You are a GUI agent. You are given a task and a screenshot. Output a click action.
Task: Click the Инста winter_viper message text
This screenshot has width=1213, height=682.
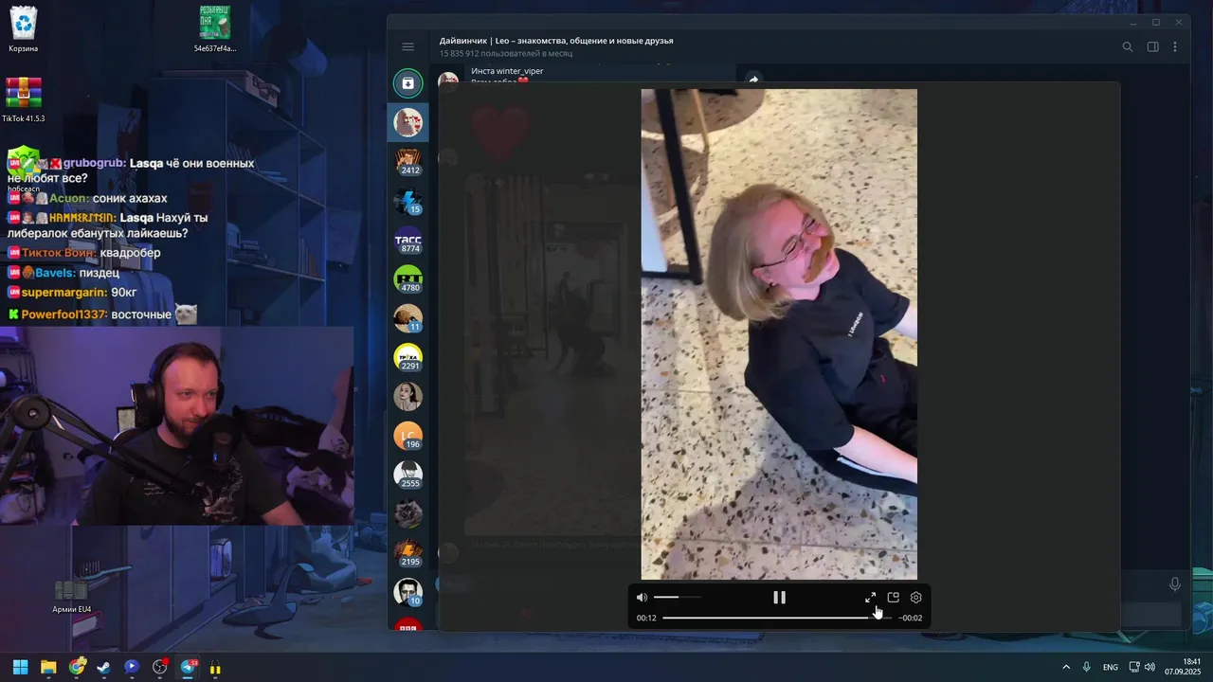507,71
